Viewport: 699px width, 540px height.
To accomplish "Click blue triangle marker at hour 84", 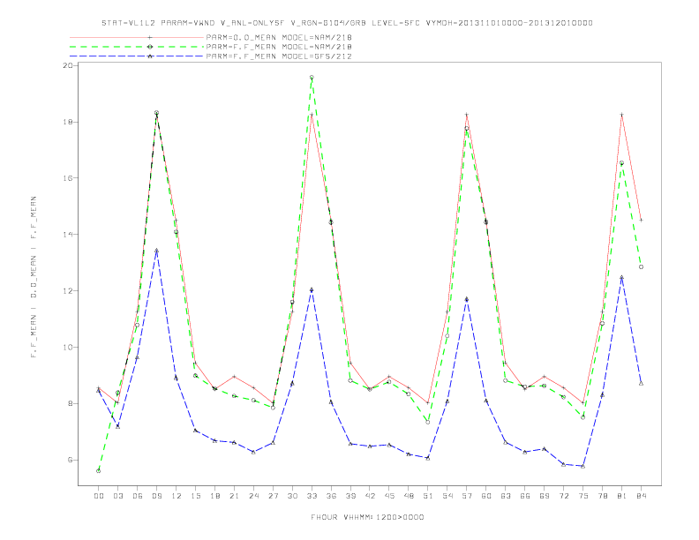I will coord(641,383).
